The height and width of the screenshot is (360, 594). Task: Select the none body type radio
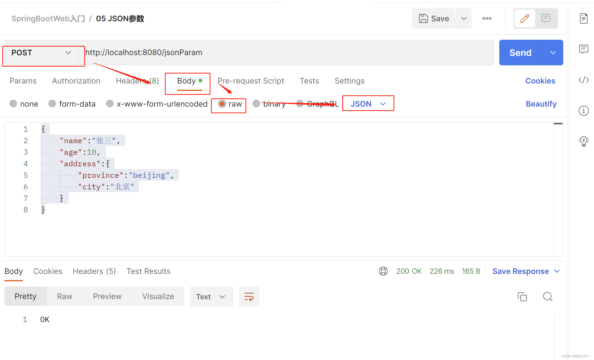tap(13, 104)
